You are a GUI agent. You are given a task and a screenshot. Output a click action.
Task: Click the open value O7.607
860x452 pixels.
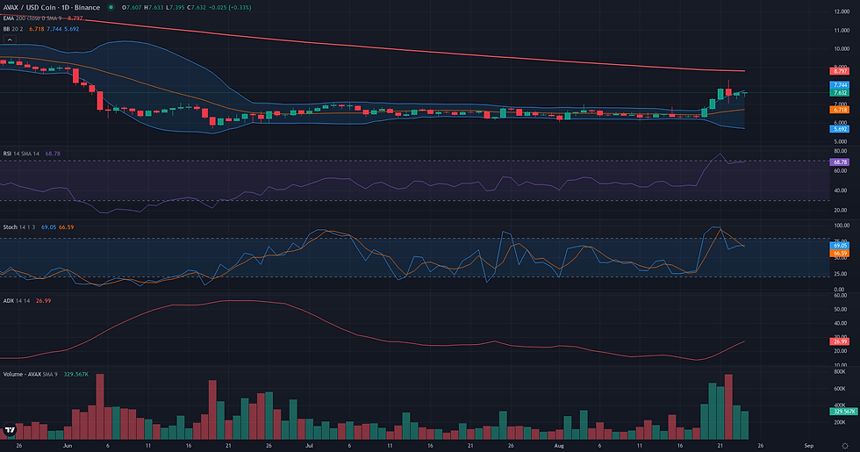tap(131, 8)
